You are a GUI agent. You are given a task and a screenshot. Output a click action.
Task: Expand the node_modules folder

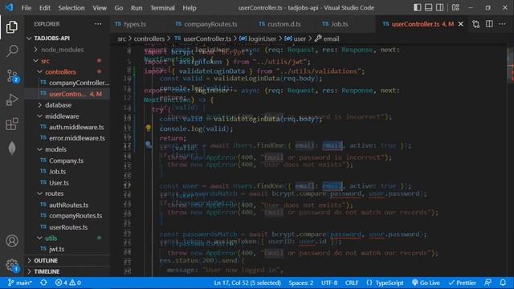[63, 50]
